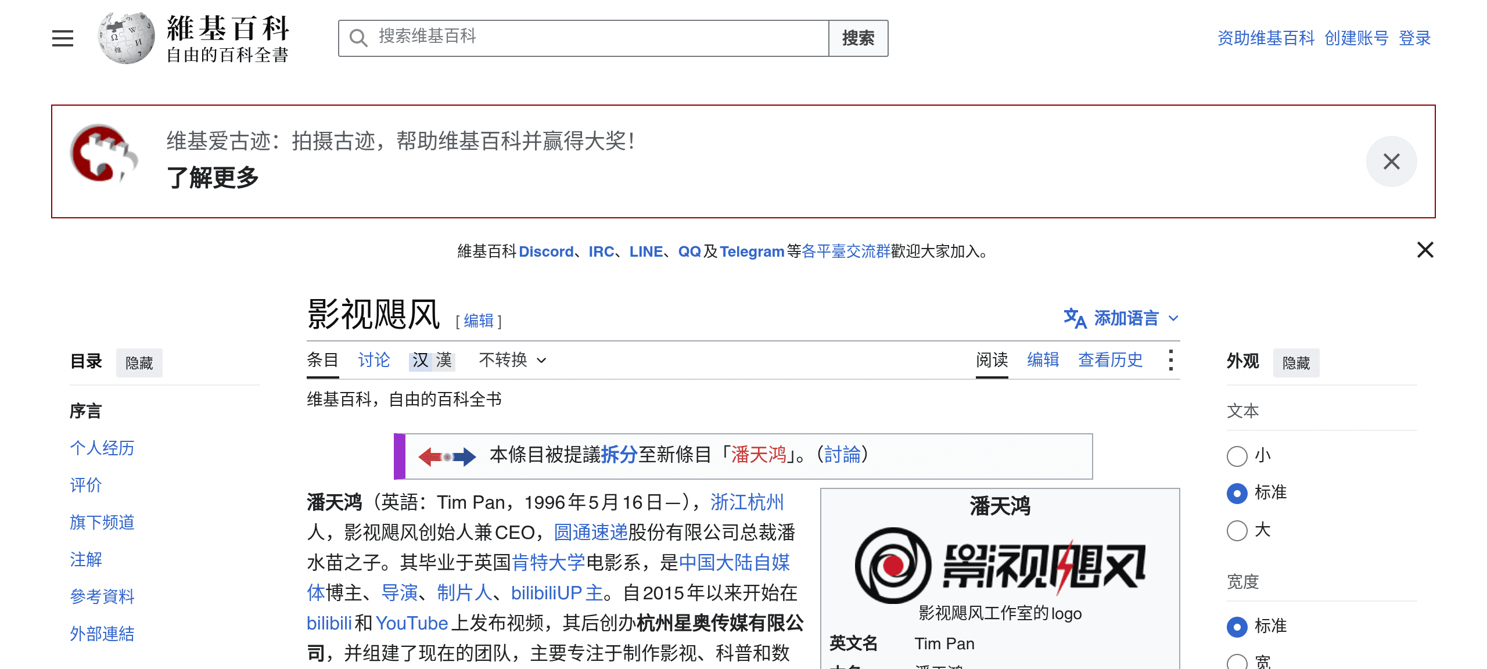Open the three-dot more options menu
This screenshot has width=1487, height=669.
(x=1170, y=360)
